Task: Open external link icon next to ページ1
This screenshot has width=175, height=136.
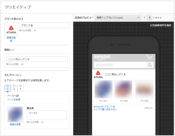Action: coord(17,96)
